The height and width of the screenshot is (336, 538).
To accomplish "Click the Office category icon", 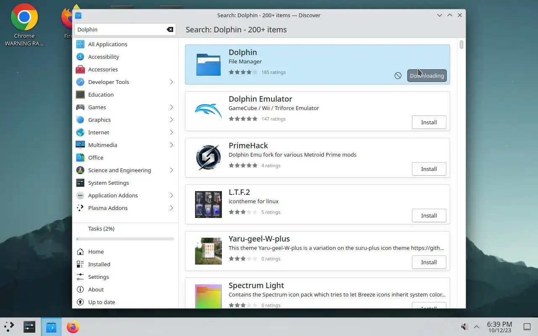I will coord(80,157).
